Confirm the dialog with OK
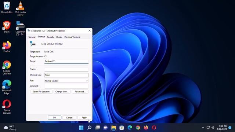 tap(55, 118)
